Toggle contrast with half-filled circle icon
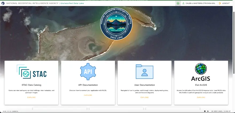 (x=208, y=111)
